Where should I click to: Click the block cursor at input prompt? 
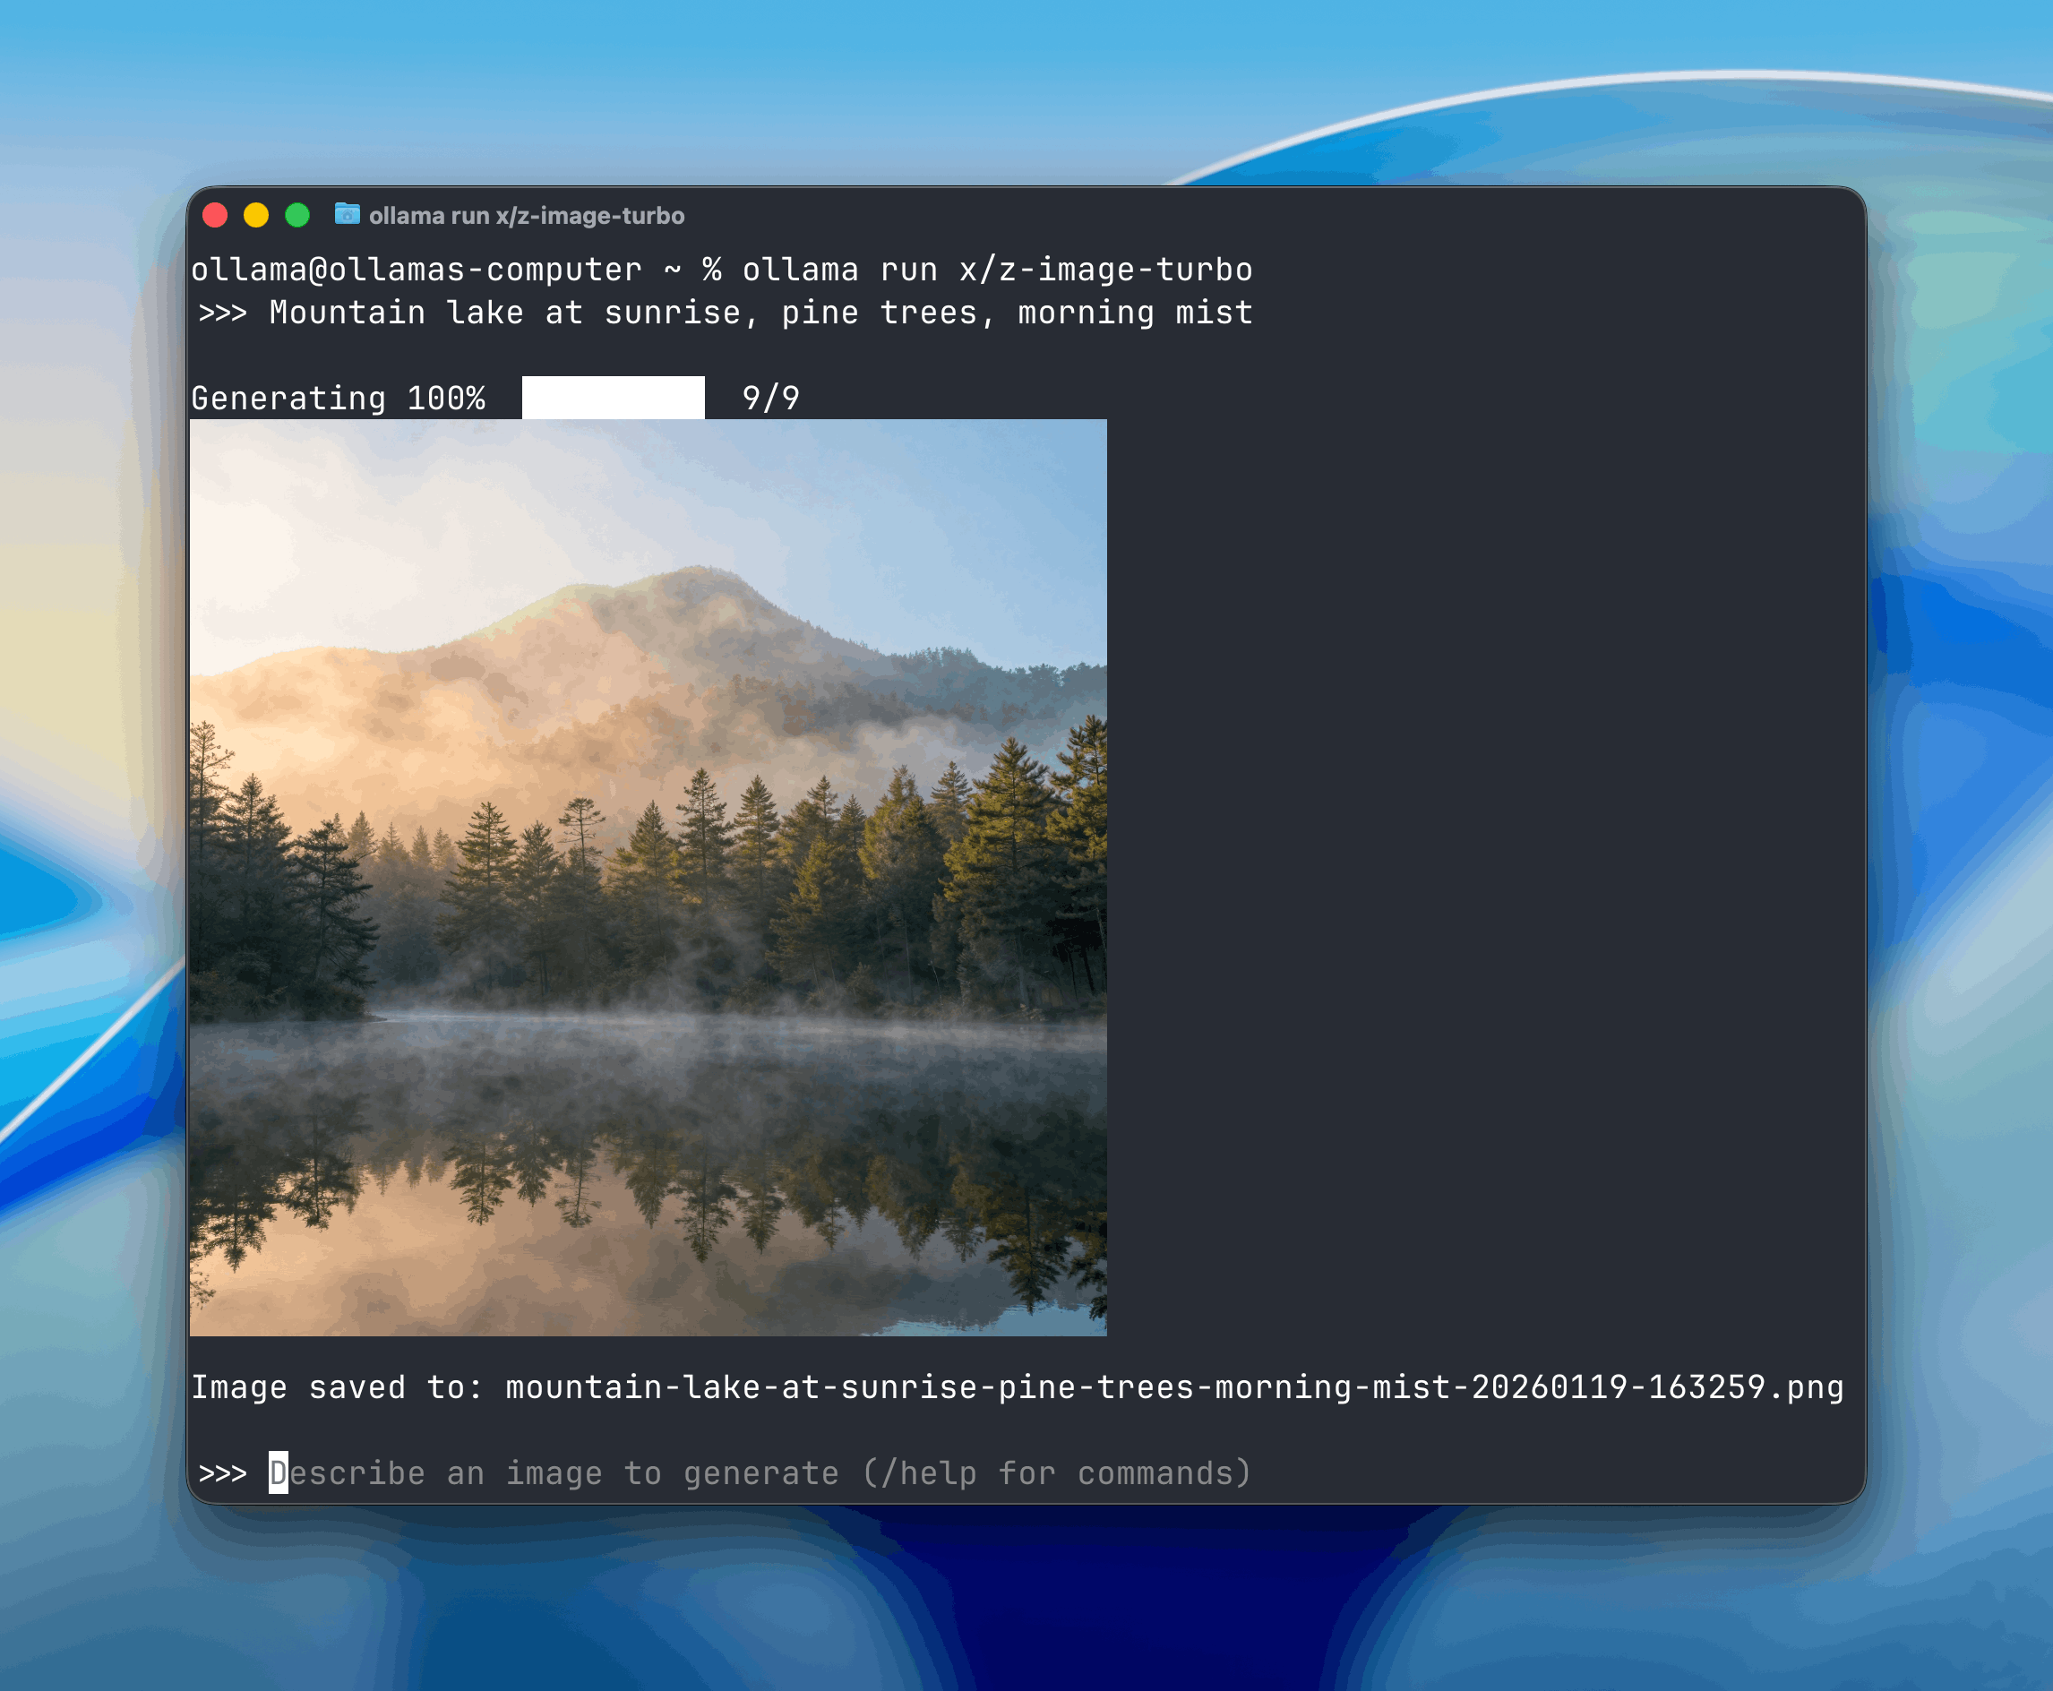(x=279, y=1472)
